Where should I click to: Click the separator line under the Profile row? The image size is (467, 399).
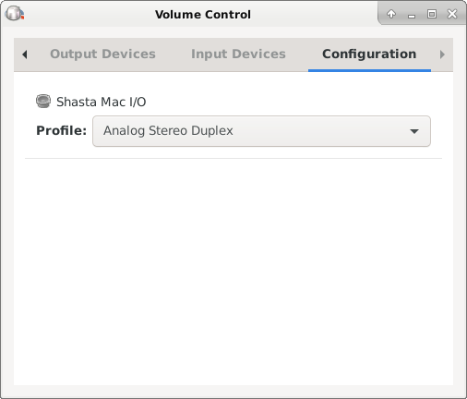tap(233, 158)
